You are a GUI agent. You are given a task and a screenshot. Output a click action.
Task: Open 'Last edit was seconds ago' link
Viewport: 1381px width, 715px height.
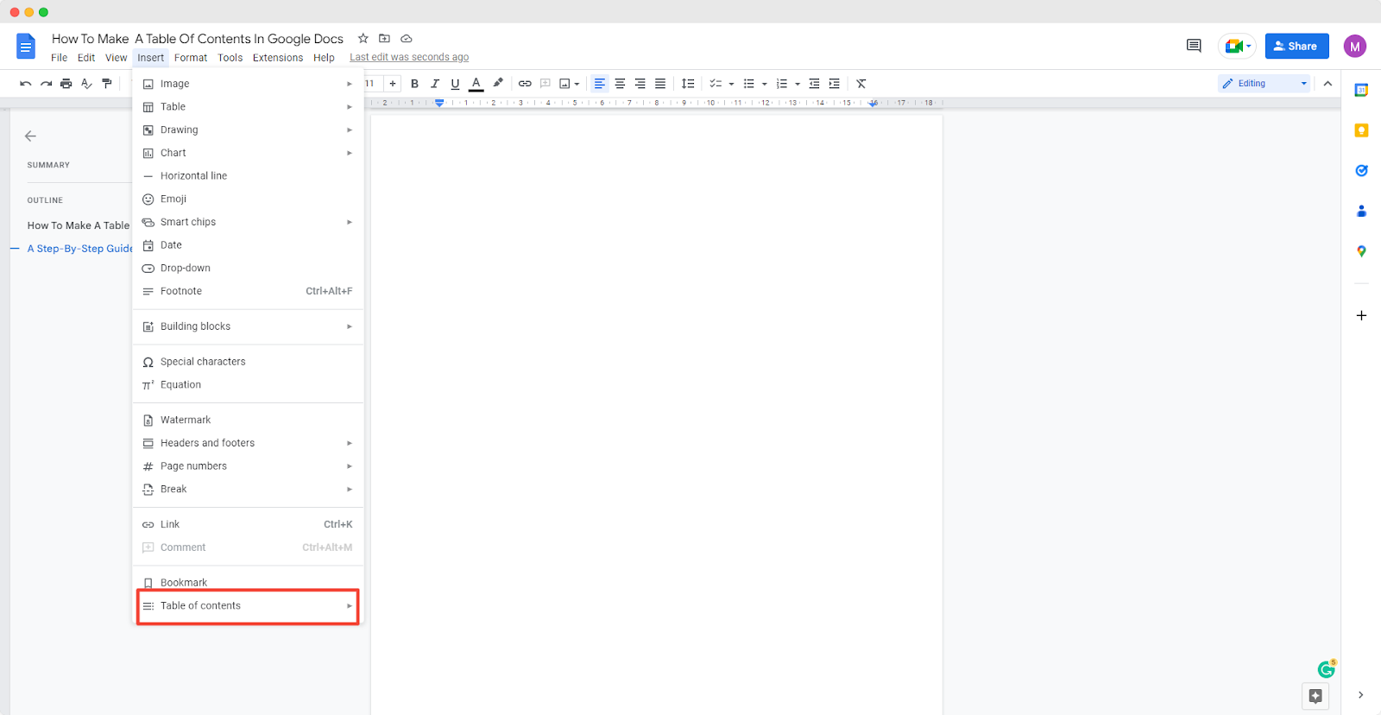coord(409,57)
